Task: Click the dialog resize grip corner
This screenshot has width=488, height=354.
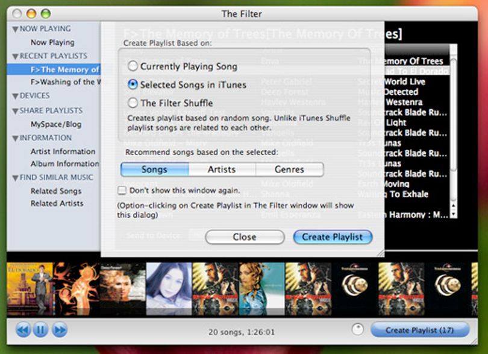Action: pyautogui.click(x=380, y=253)
